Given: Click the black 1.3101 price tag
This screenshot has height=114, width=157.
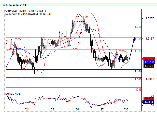Looking at the screenshot, I should [x=149, y=66].
